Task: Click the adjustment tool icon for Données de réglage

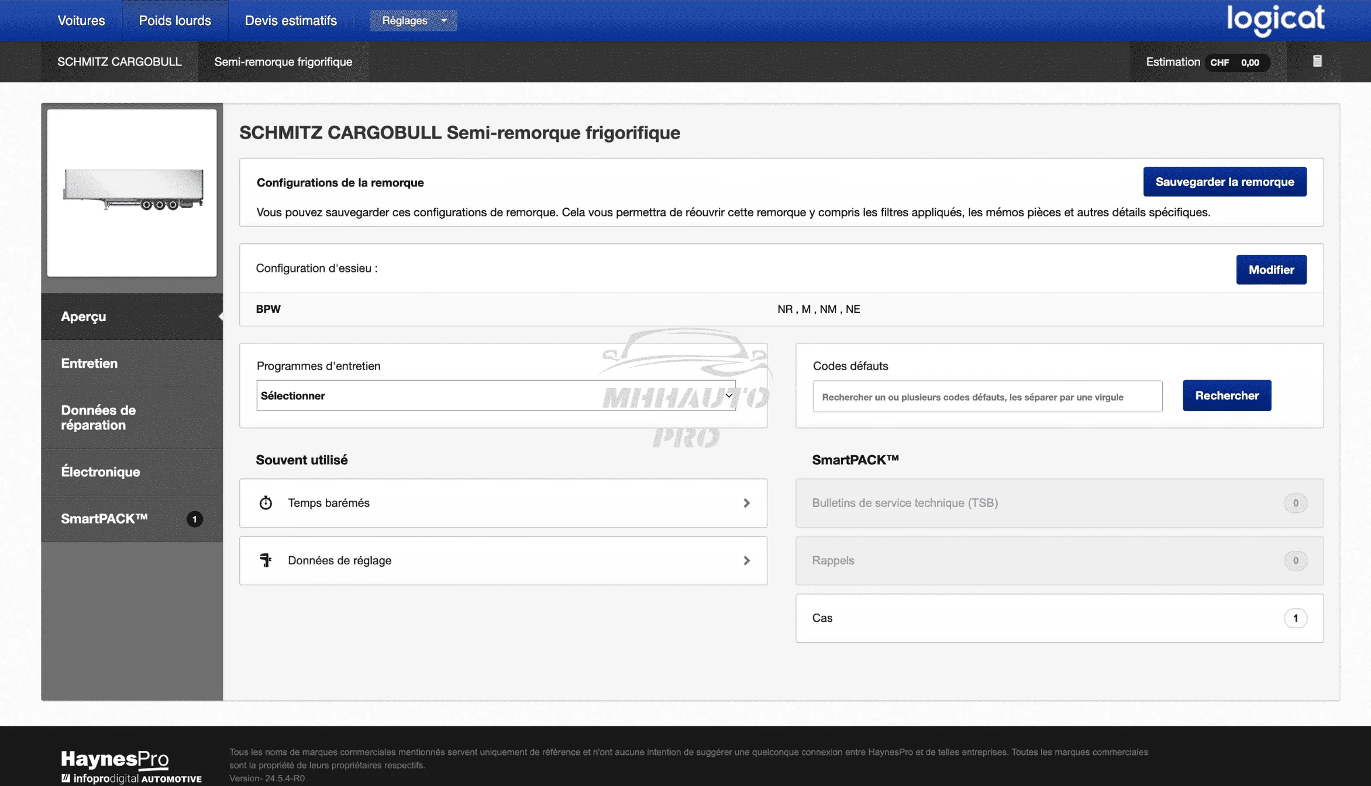Action: click(266, 560)
